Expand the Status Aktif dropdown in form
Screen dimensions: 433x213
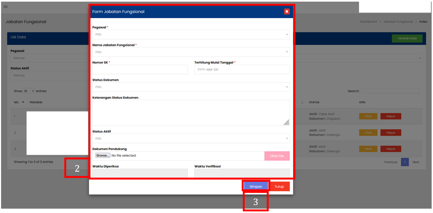[191, 138]
